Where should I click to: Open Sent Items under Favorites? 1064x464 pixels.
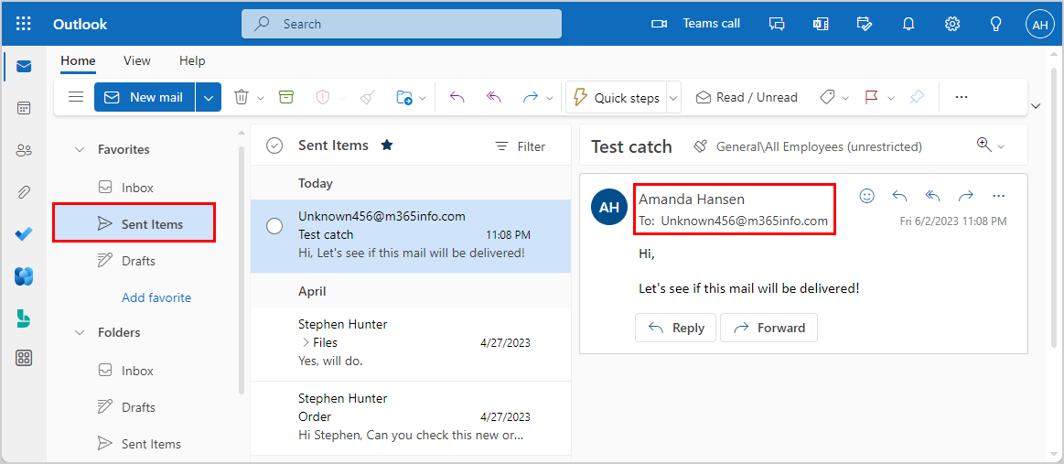click(134, 224)
